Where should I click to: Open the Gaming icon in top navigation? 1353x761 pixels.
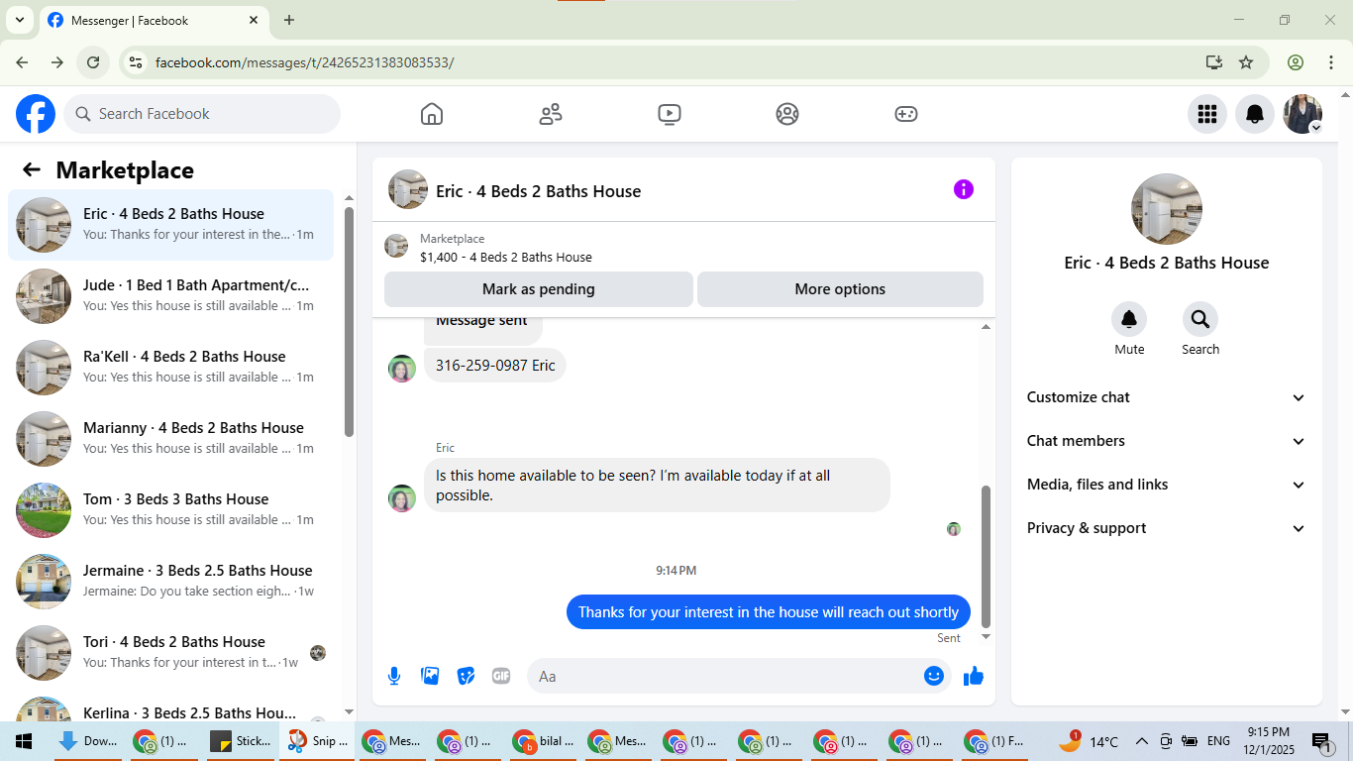point(906,114)
